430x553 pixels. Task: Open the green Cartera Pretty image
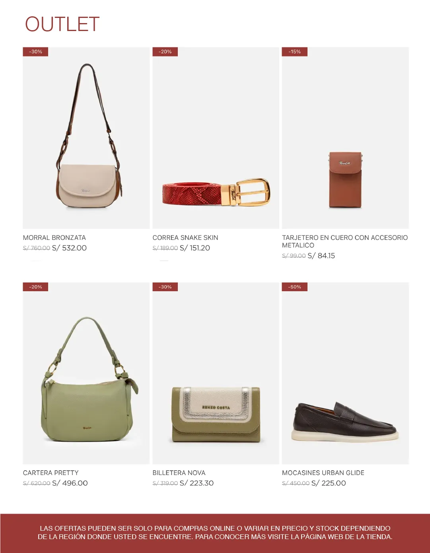[x=86, y=373]
